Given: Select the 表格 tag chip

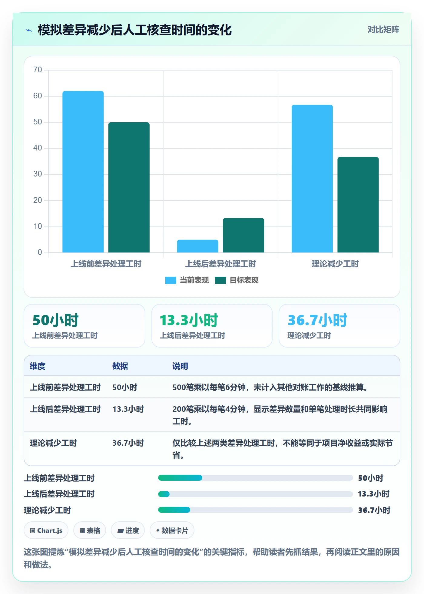Looking at the screenshot, I should click(x=90, y=530).
